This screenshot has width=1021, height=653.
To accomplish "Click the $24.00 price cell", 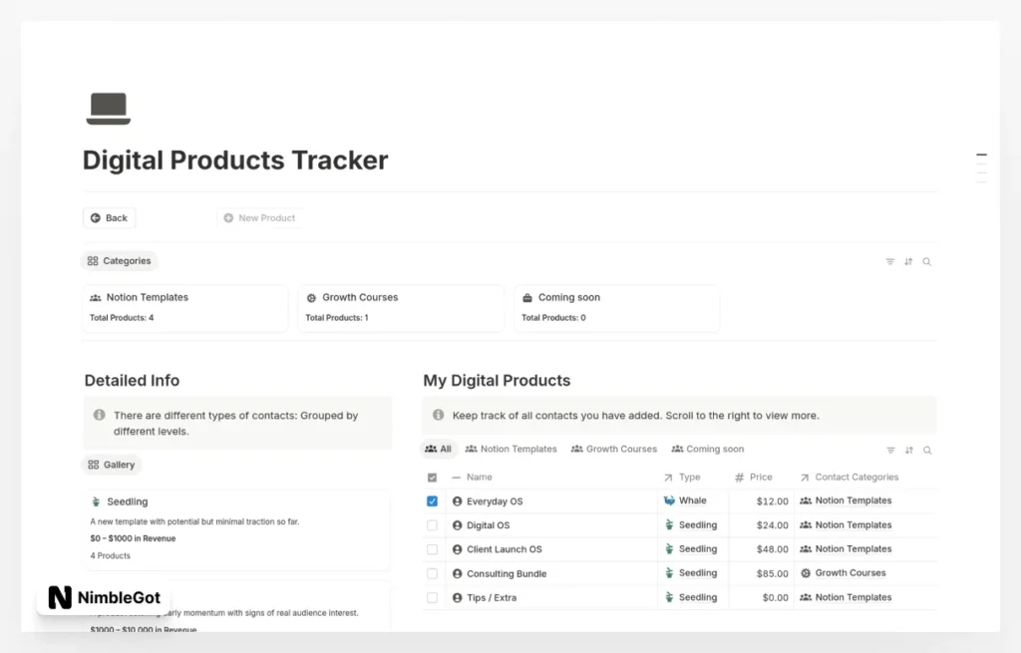I will [761, 525].
